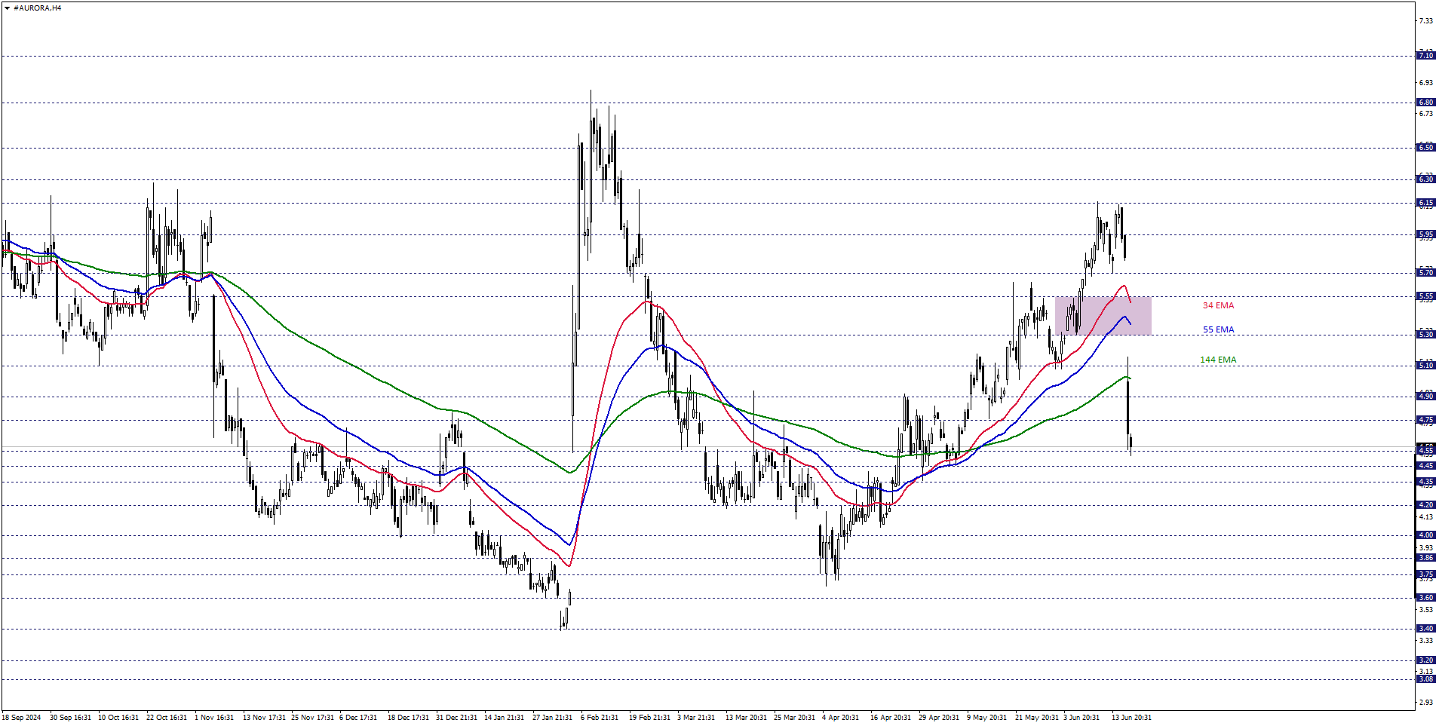The height and width of the screenshot is (726, 1445).
Task: Click the 6 Feb 21:31 date label
Action: [x=600, y=718]
